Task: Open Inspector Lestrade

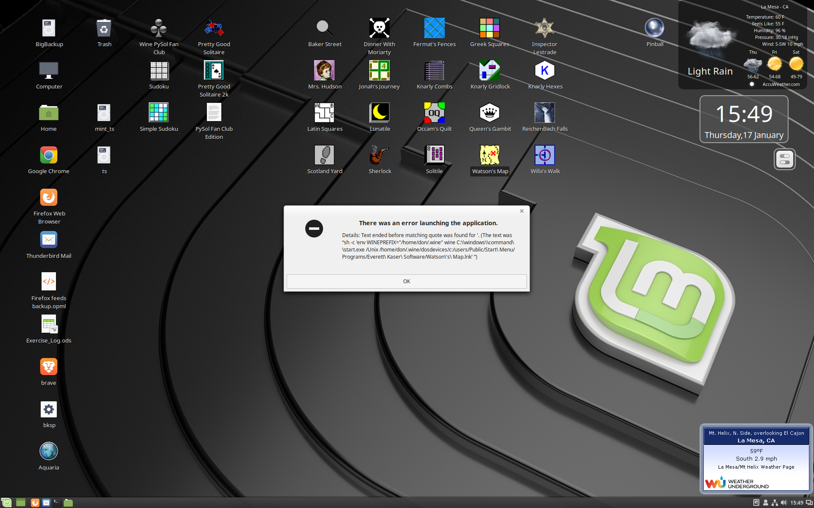Action: coord(544,28)
